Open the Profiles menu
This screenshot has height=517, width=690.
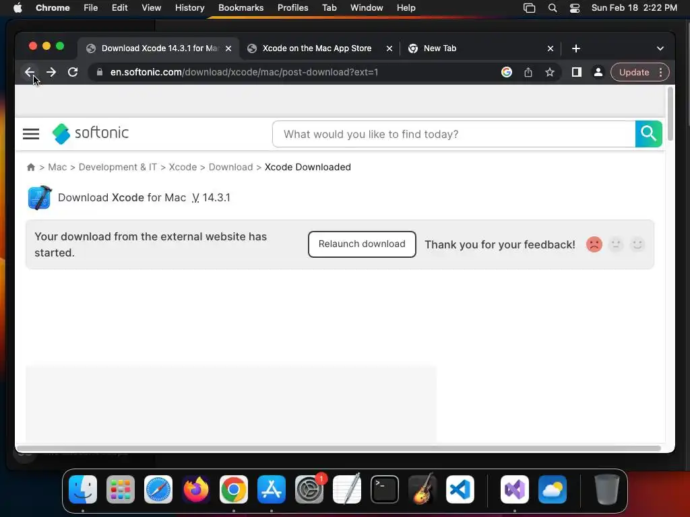tap(292, 8)
